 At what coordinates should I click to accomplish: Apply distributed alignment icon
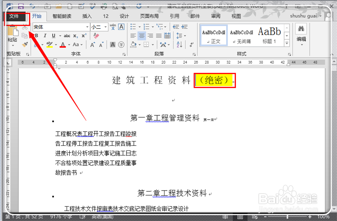point(167,36)
